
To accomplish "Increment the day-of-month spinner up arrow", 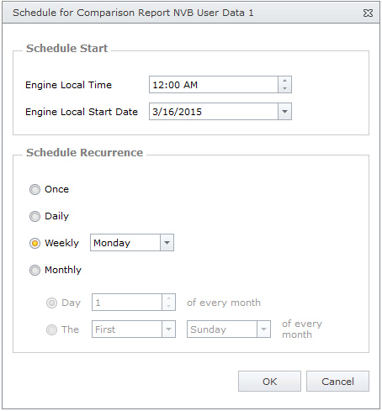I will point(168,298).
